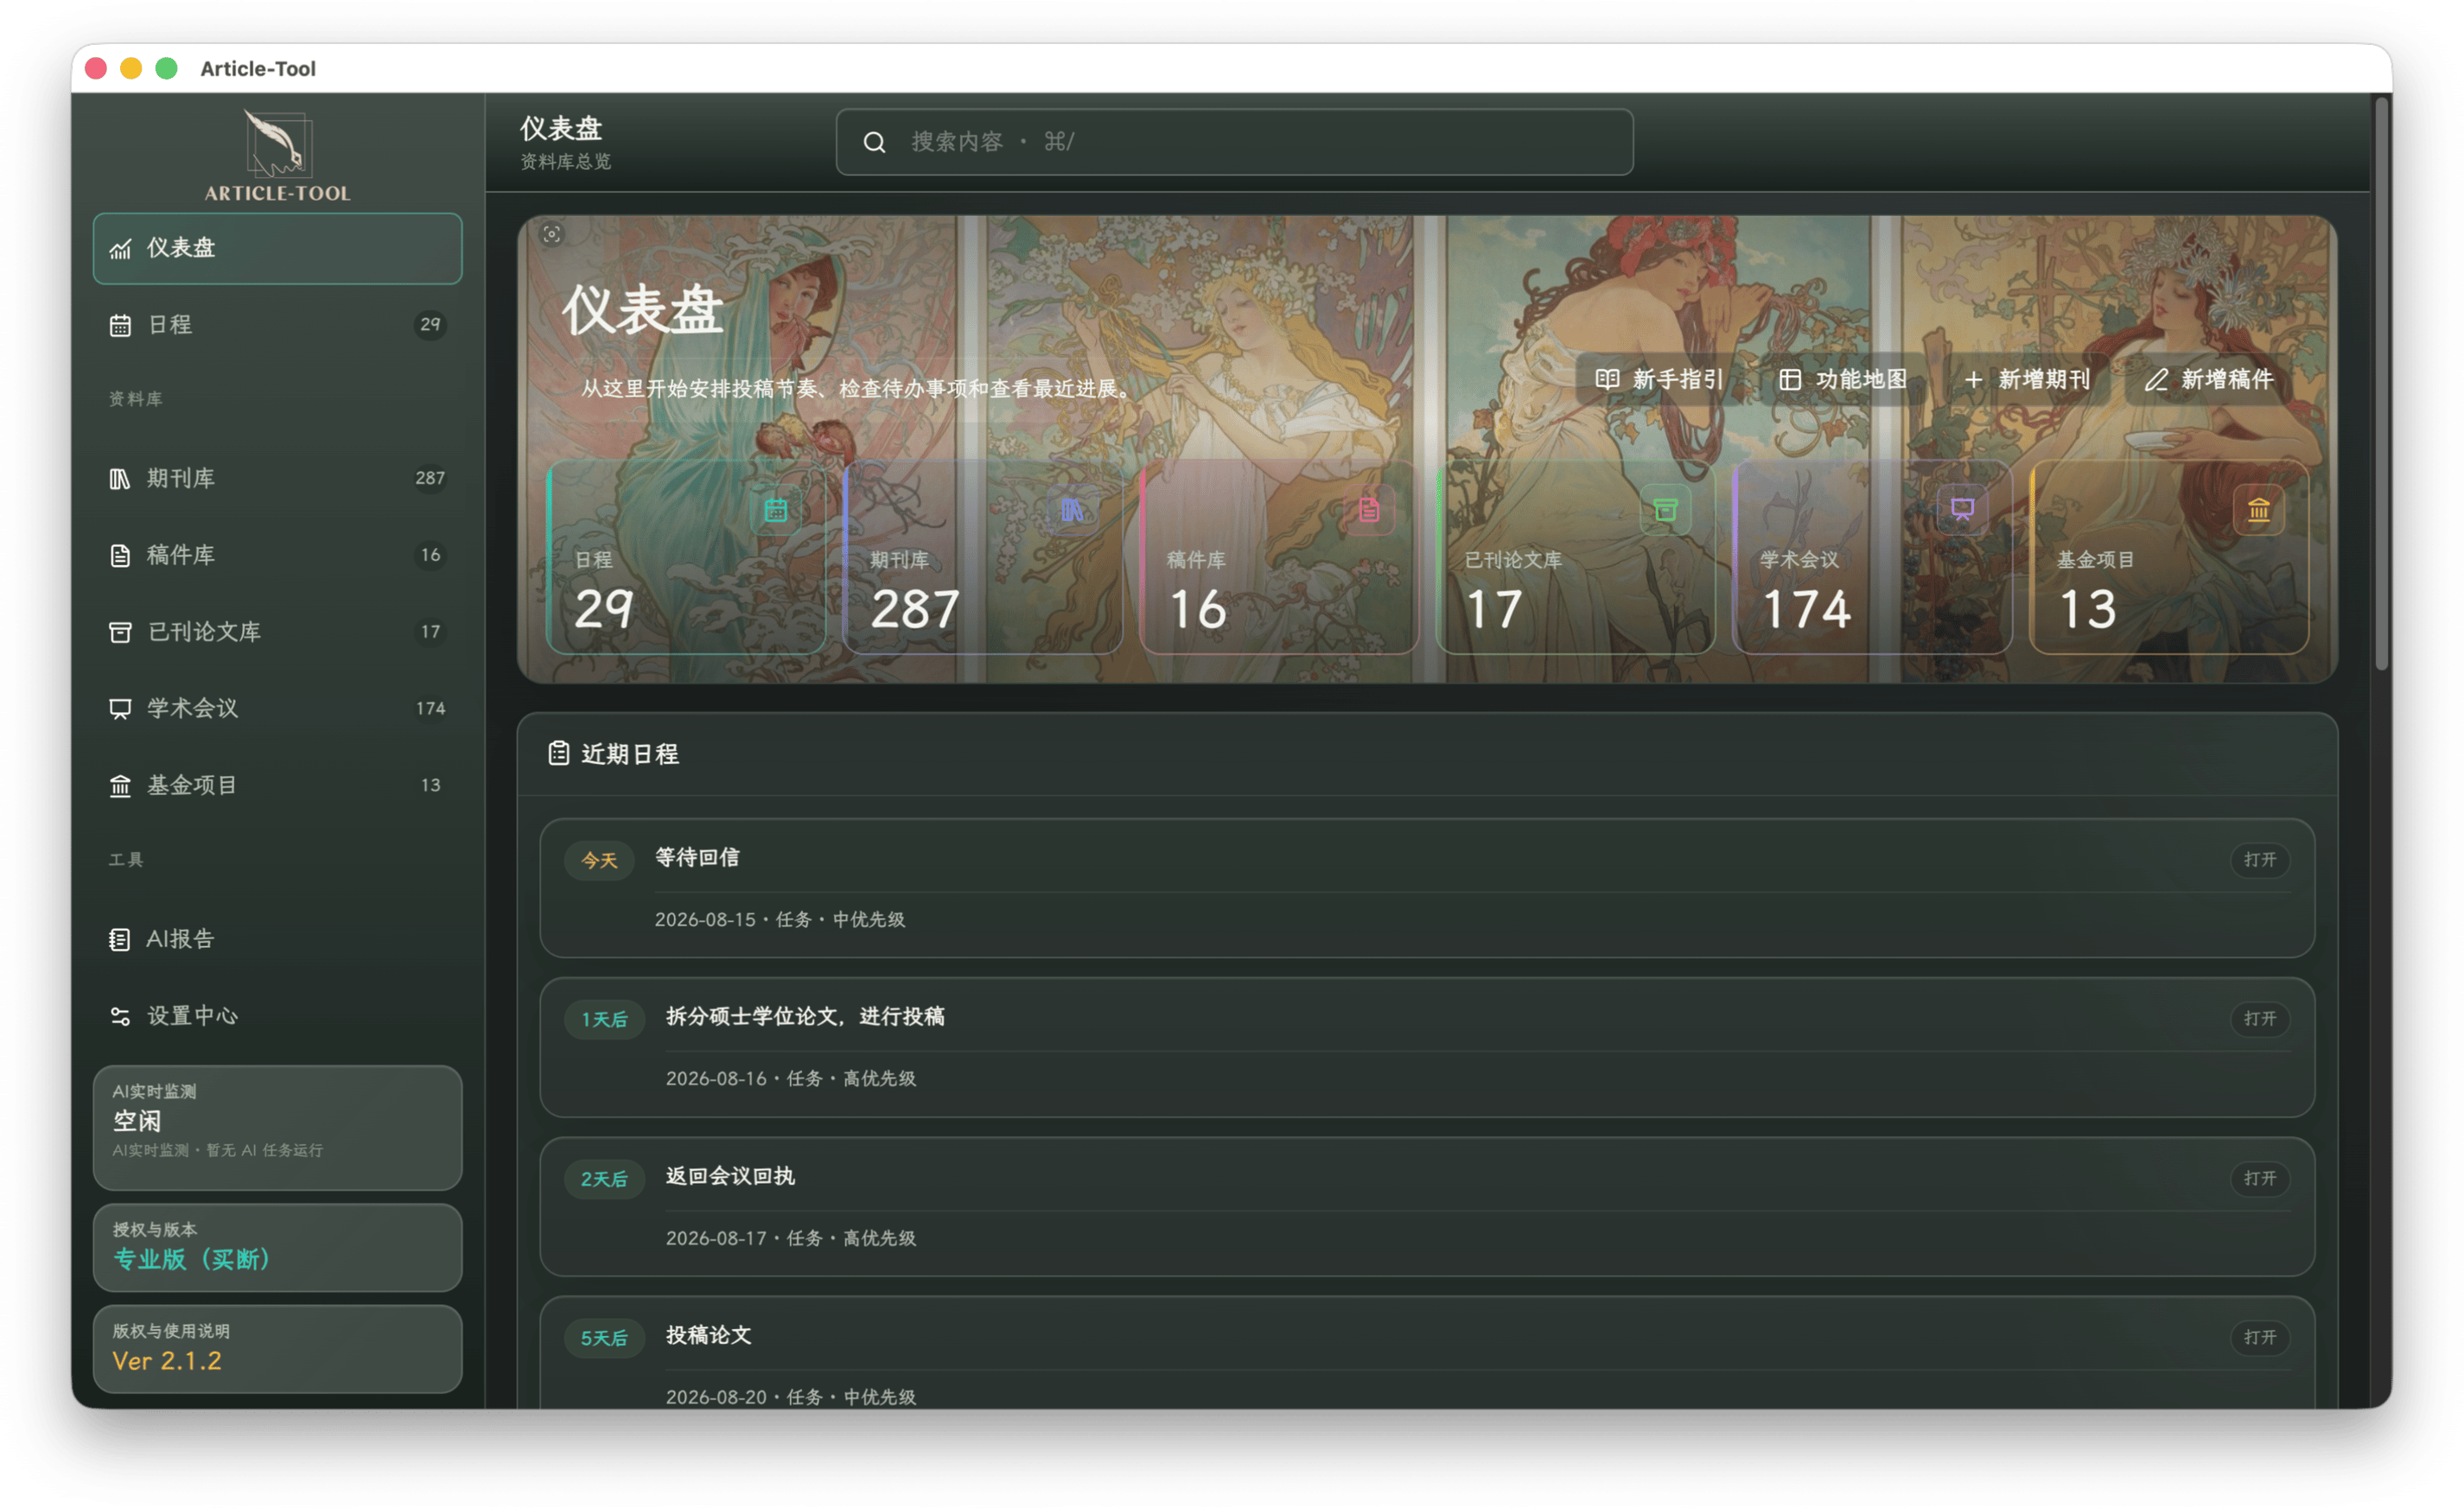Click 打开 for 投稿论文
Viewport: 2464px width, 1508px height.
(x=2260, y=1338)
